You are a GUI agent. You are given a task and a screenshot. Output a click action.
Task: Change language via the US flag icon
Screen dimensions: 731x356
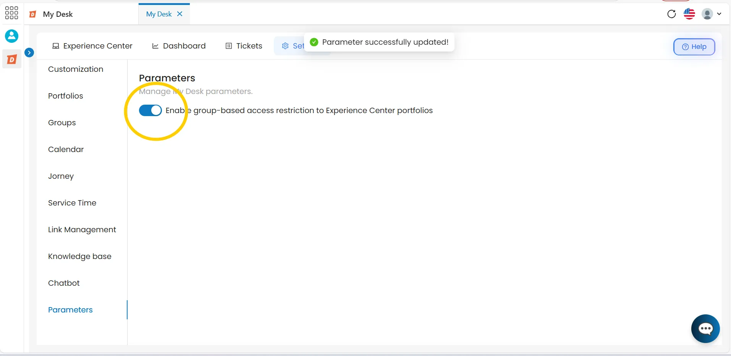689,14
